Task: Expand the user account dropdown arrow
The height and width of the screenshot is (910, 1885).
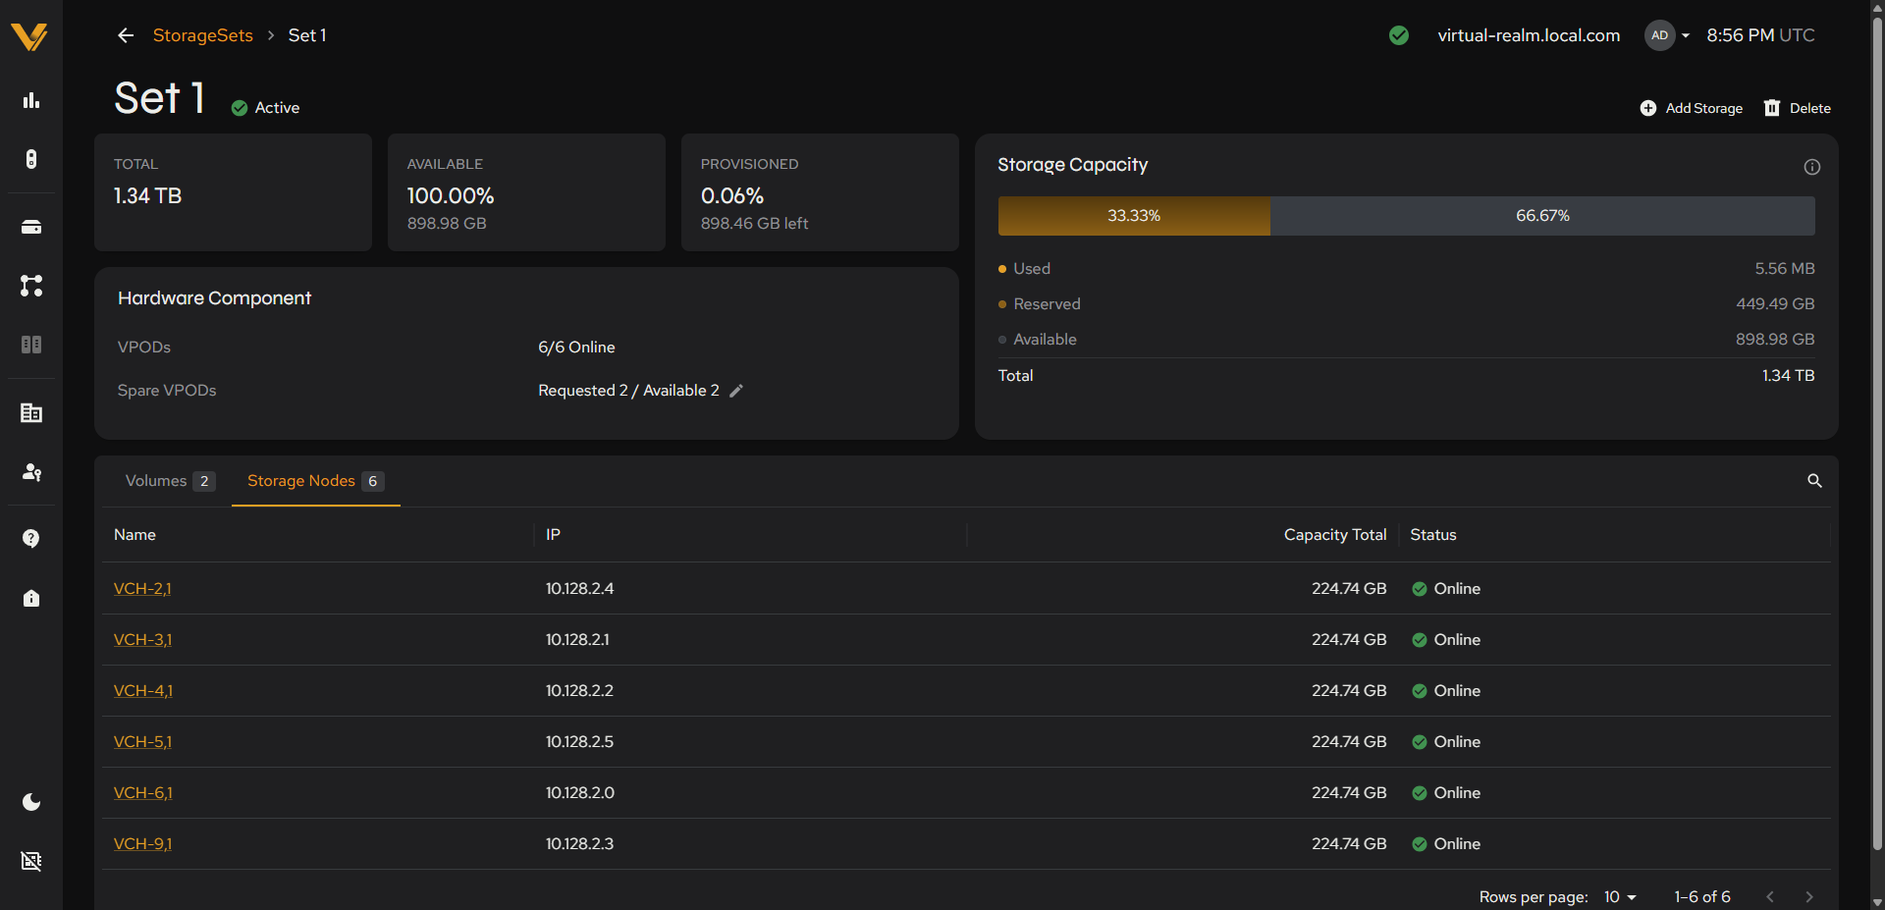Action: pos(1686,35)
